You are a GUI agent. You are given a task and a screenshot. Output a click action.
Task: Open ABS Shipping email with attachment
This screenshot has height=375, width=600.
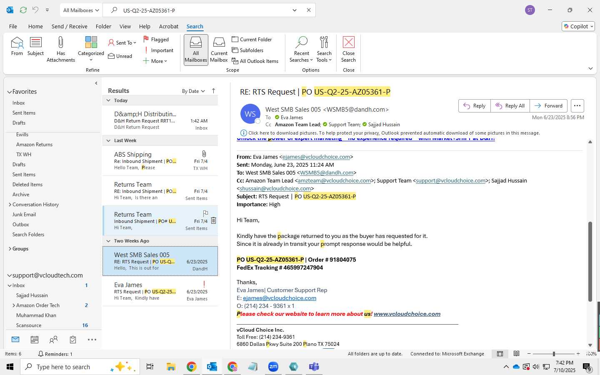[x=160, y=161]
